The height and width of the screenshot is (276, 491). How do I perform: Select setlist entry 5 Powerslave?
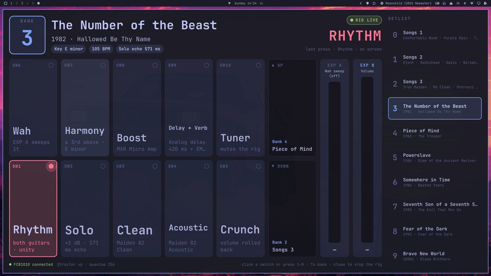(x=435, y=158)
